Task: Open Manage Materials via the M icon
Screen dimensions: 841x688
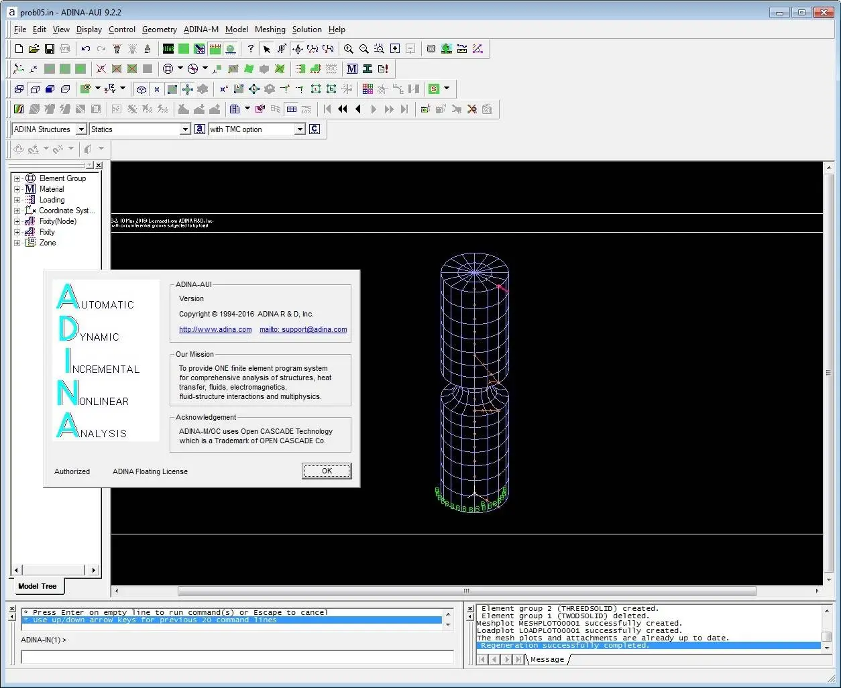Action: (x=352, y=69)
